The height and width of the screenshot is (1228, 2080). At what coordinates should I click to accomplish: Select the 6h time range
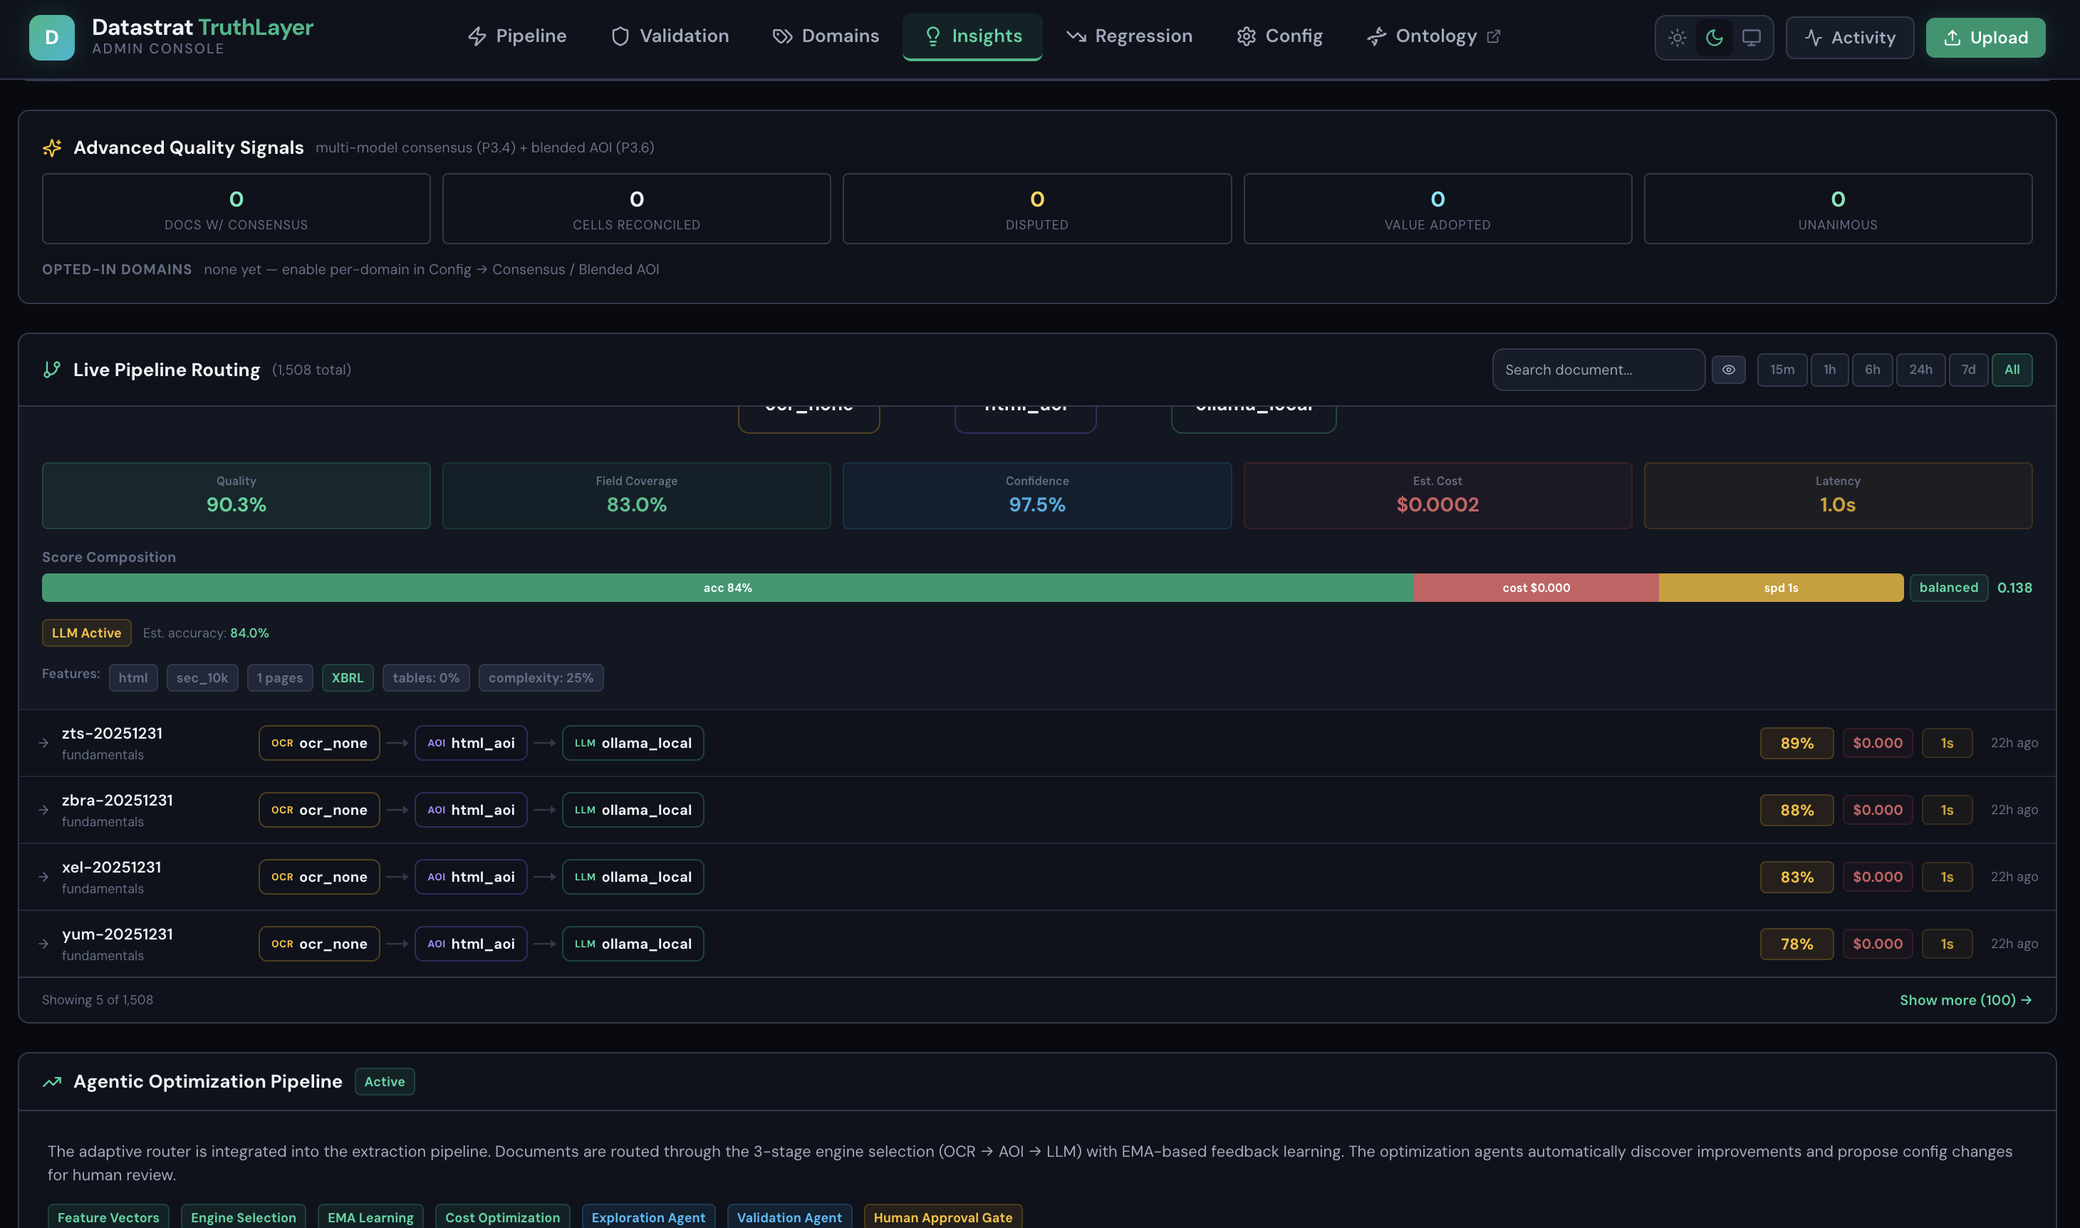(x=1872, y=370)
